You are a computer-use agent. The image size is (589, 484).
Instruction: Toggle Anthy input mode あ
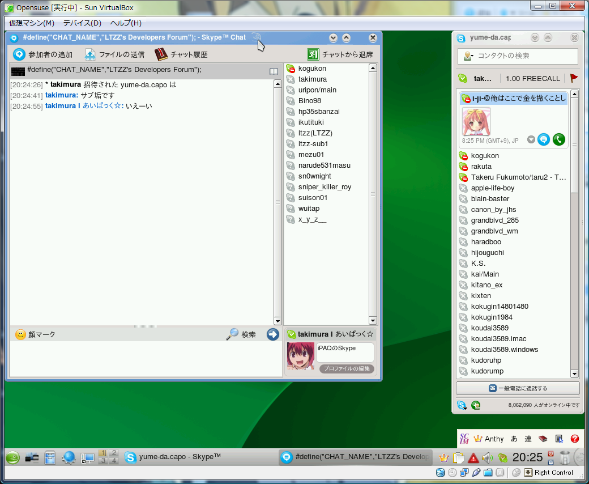pyautogui.click(x=514, y=439)
